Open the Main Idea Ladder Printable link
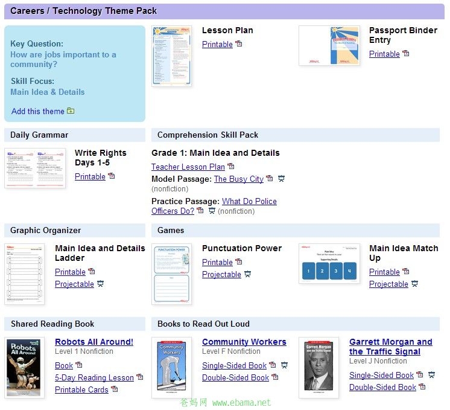 point(71,272)
